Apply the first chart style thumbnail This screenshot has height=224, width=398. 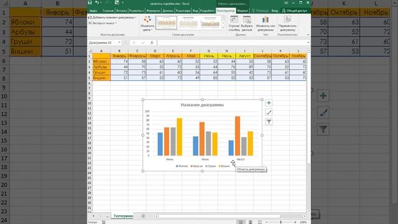[166, 23]
